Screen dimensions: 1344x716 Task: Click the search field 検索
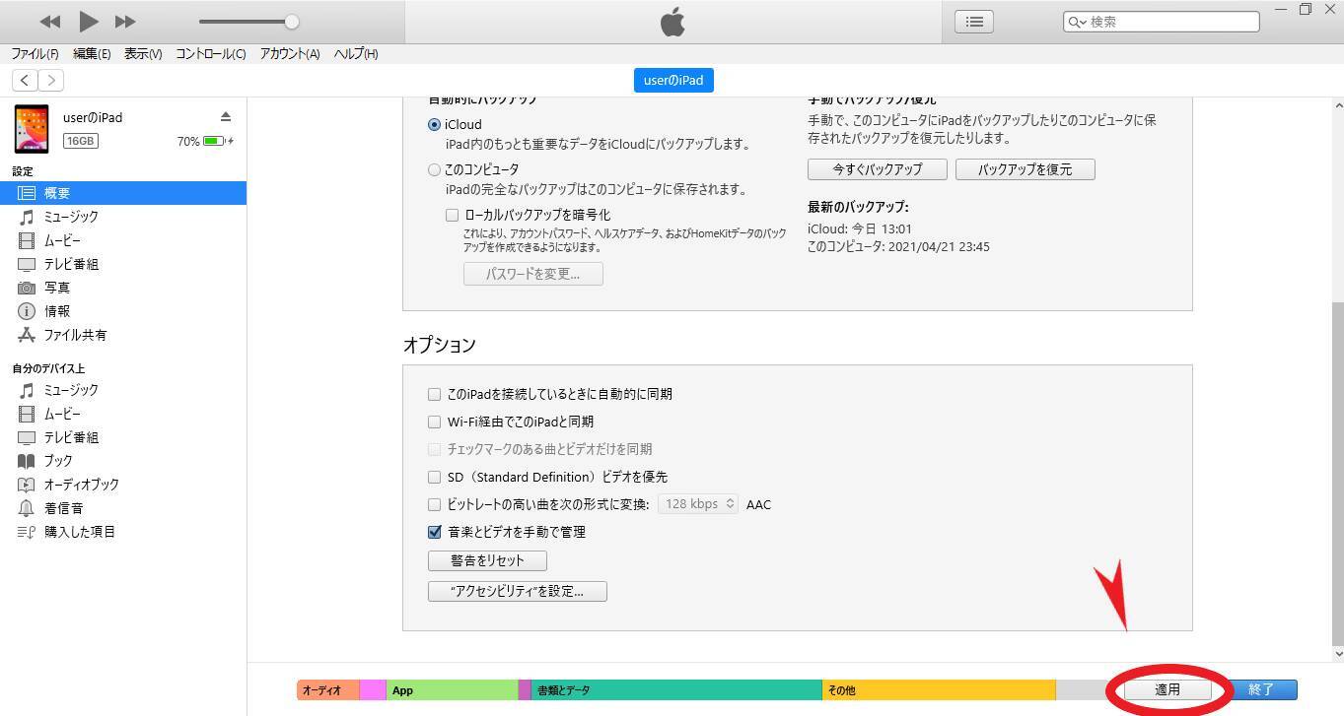coord(1162,22)
